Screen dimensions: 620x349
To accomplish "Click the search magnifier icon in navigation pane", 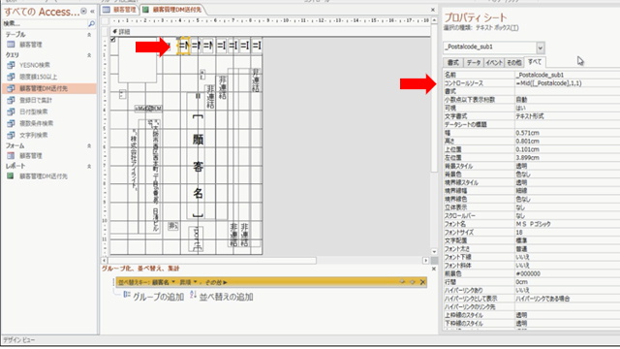I will [x=91, y=23].
